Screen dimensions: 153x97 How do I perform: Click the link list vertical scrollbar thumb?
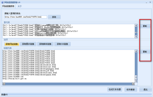point(136,77)
